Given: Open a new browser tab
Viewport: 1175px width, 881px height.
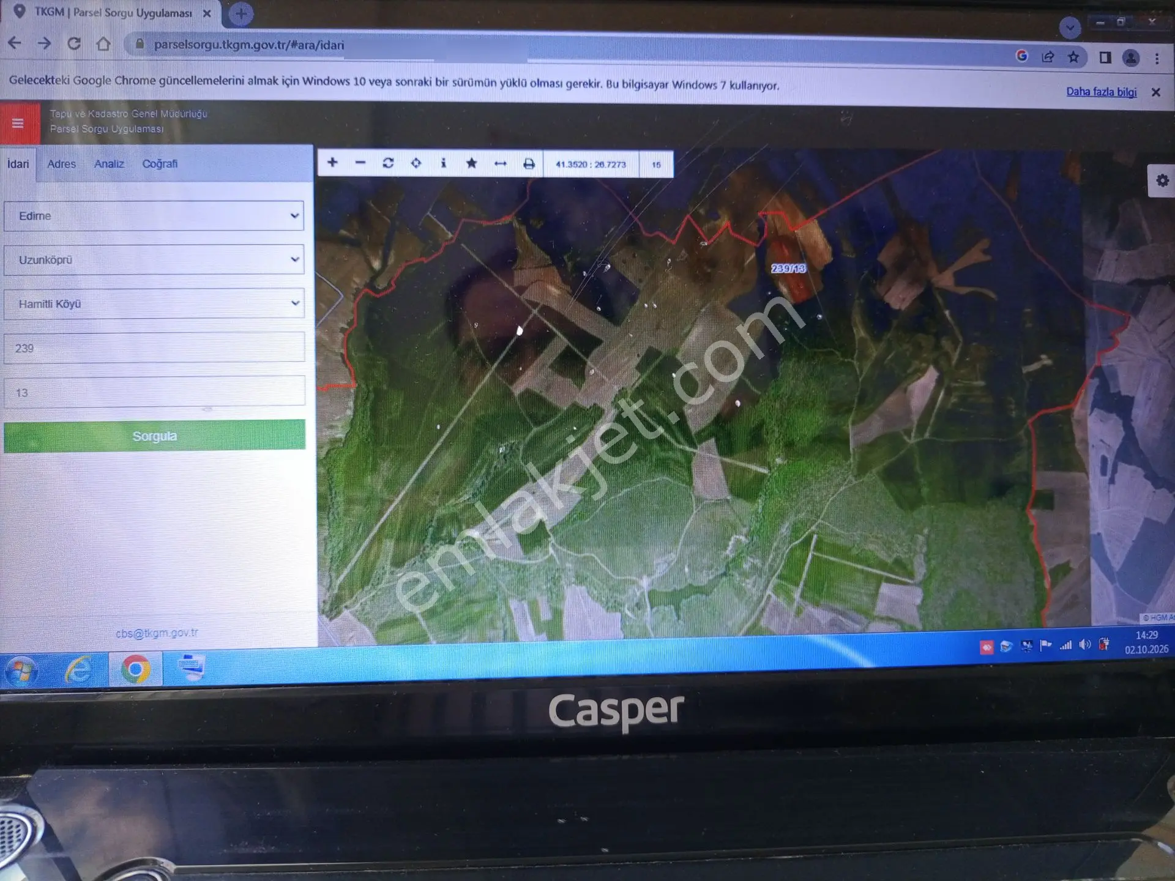Looking at the screenshot, I should 241,13.
